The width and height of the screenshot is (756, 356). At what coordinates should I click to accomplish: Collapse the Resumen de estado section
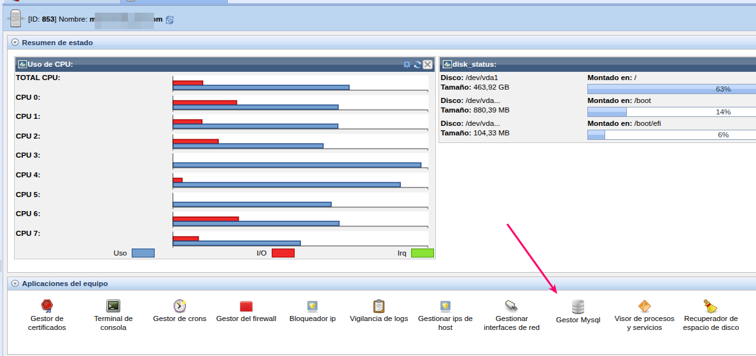tap(15, 43)
